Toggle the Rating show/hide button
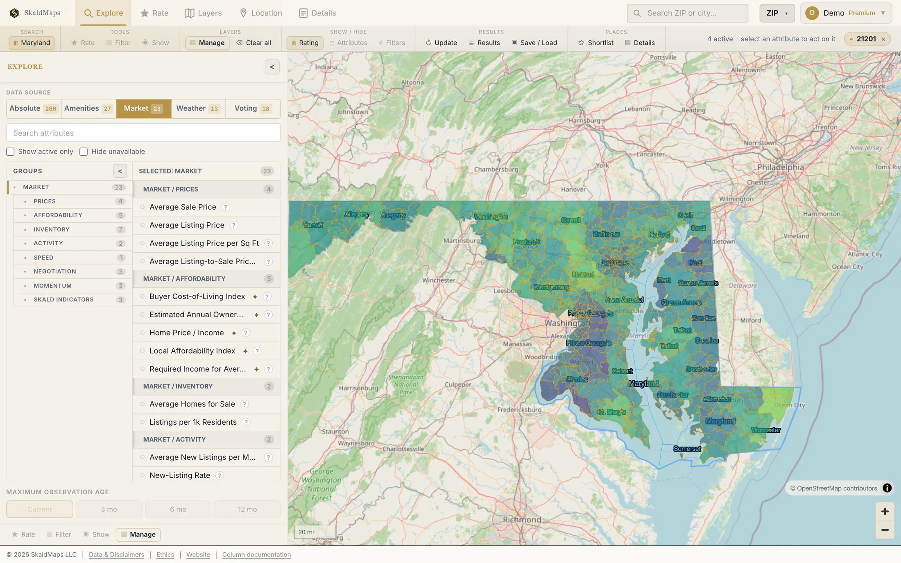 (x=305, y=43)
